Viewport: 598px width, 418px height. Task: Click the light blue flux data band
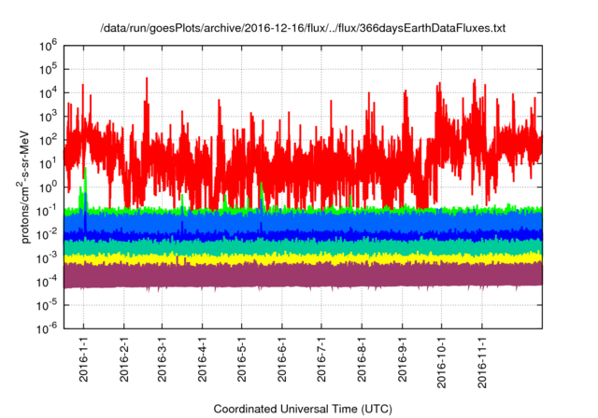pyautogui.click(x=303, y=222)
